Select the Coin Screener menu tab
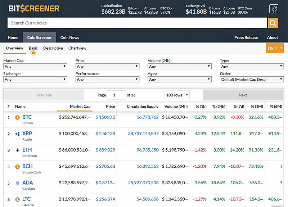The width and height of the screenshot is (288, 207). [39, 37]
